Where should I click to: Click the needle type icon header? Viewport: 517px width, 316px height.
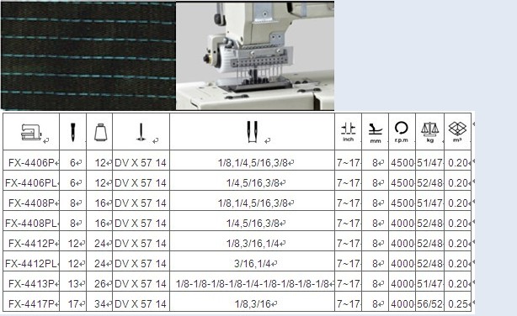[x=141, y=132]
